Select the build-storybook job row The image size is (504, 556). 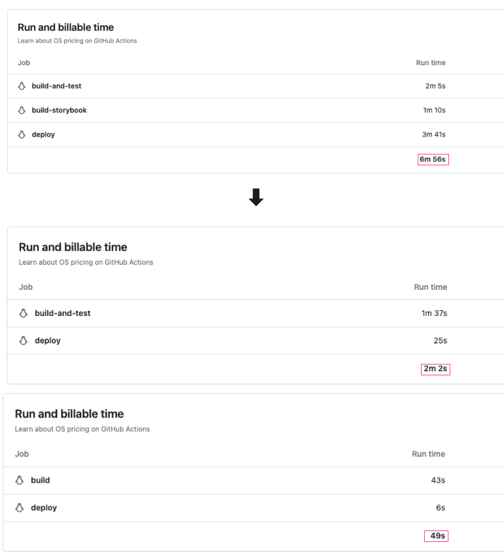click(256, 110)
